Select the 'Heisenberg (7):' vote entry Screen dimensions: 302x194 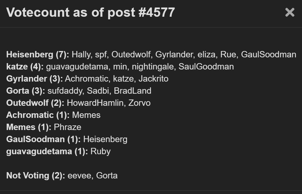point(38,54)
